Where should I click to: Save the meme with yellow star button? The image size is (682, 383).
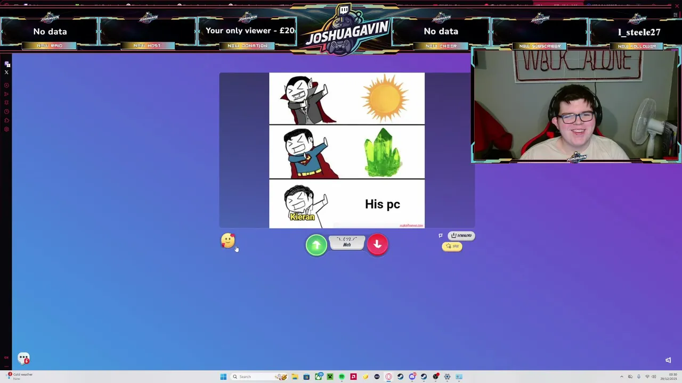(452, 246)
